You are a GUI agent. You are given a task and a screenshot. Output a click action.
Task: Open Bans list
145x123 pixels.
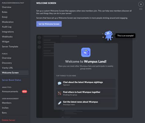(x=4, y=113)
